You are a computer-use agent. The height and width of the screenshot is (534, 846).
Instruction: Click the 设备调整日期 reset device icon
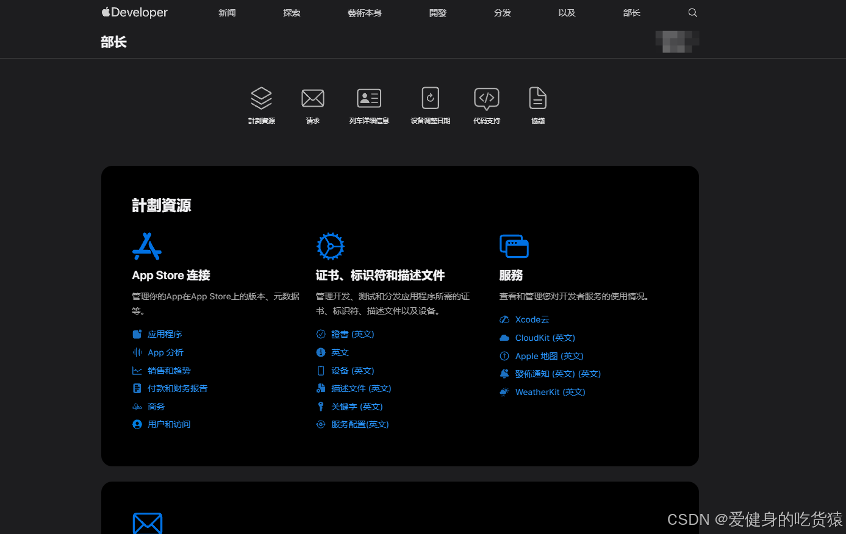[x=431, y=98]
